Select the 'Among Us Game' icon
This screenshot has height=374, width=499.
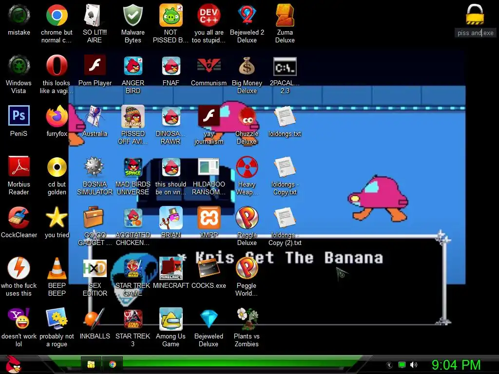coord(171,318)
